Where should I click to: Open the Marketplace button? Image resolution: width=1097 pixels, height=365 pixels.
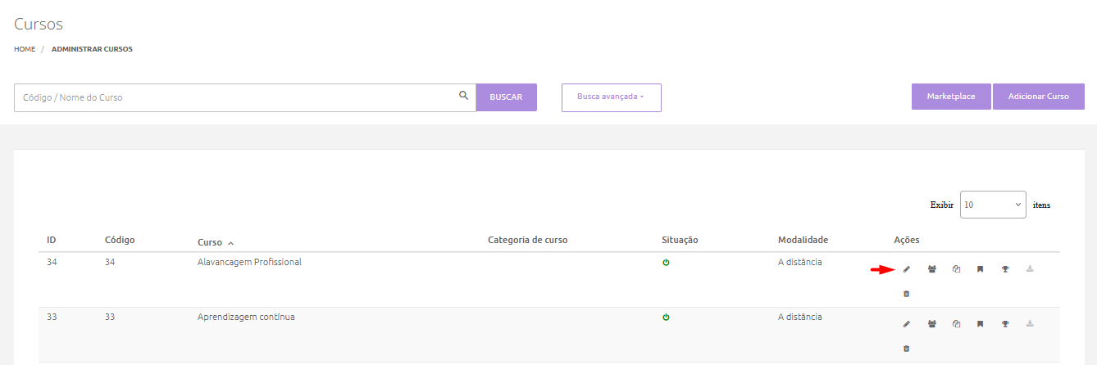[x=950, y=97]
